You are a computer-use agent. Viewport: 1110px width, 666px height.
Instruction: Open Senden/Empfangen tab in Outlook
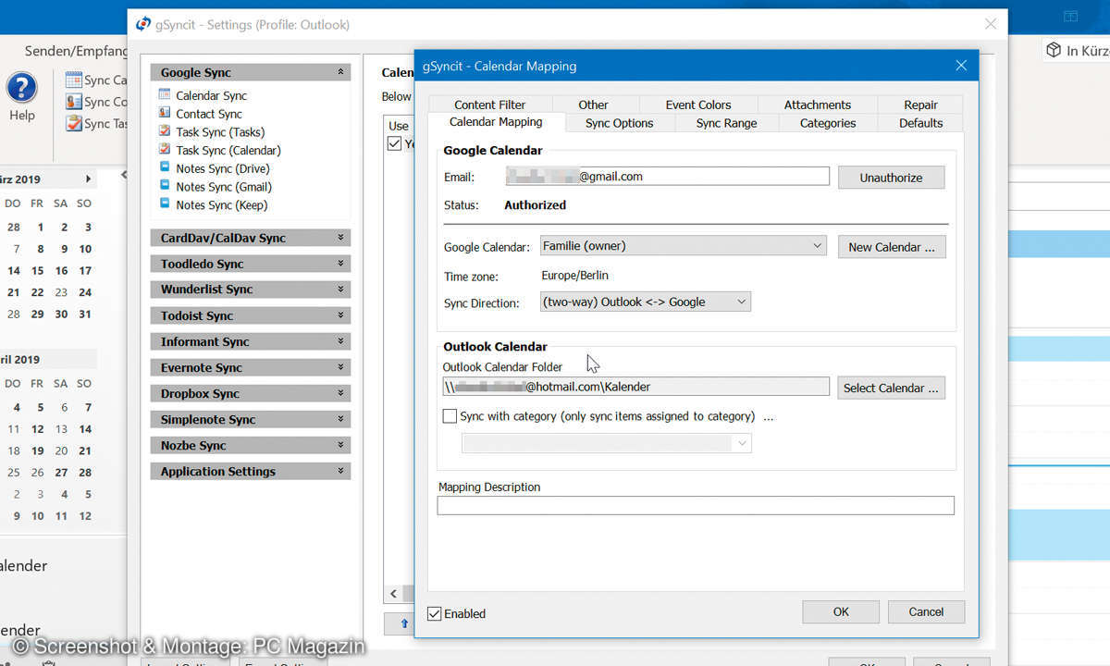tap(76, 51)
